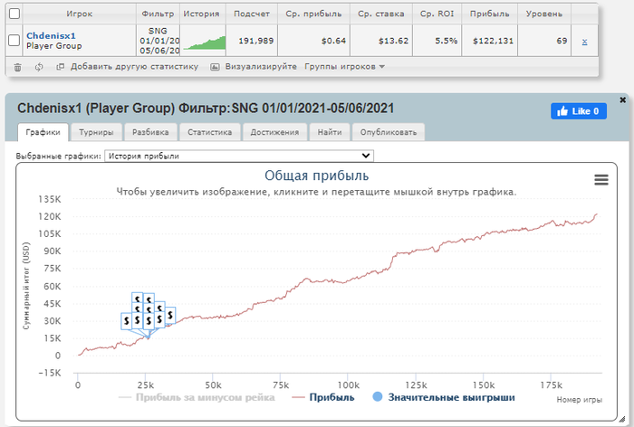Screen dimensions: 634x427
Task: Toggle the Прибыль legend series
Action: pyautogui.click(x=323, y=397)
